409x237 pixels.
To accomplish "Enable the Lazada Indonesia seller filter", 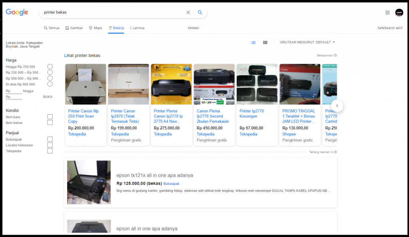I will (50, 145).
